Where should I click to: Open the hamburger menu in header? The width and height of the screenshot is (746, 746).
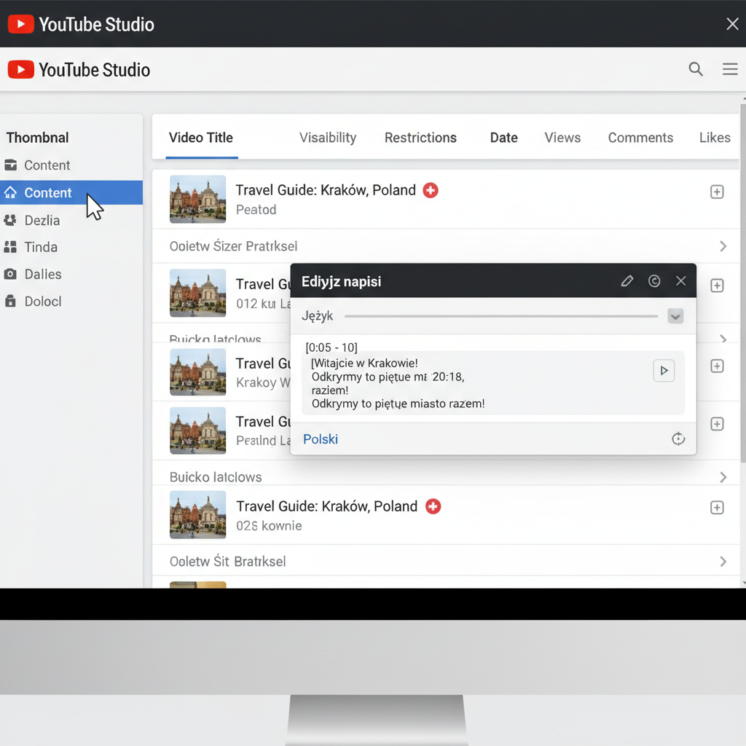pyautogui.click(x=730, y=69)
